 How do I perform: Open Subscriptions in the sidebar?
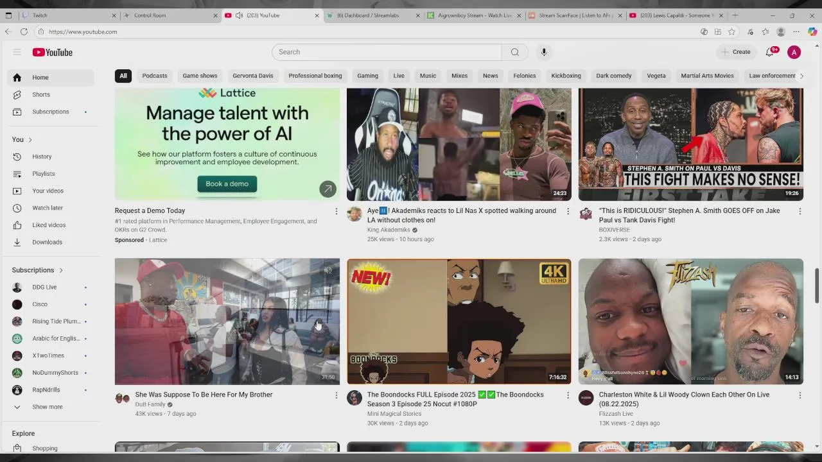[x=51, y=112]
